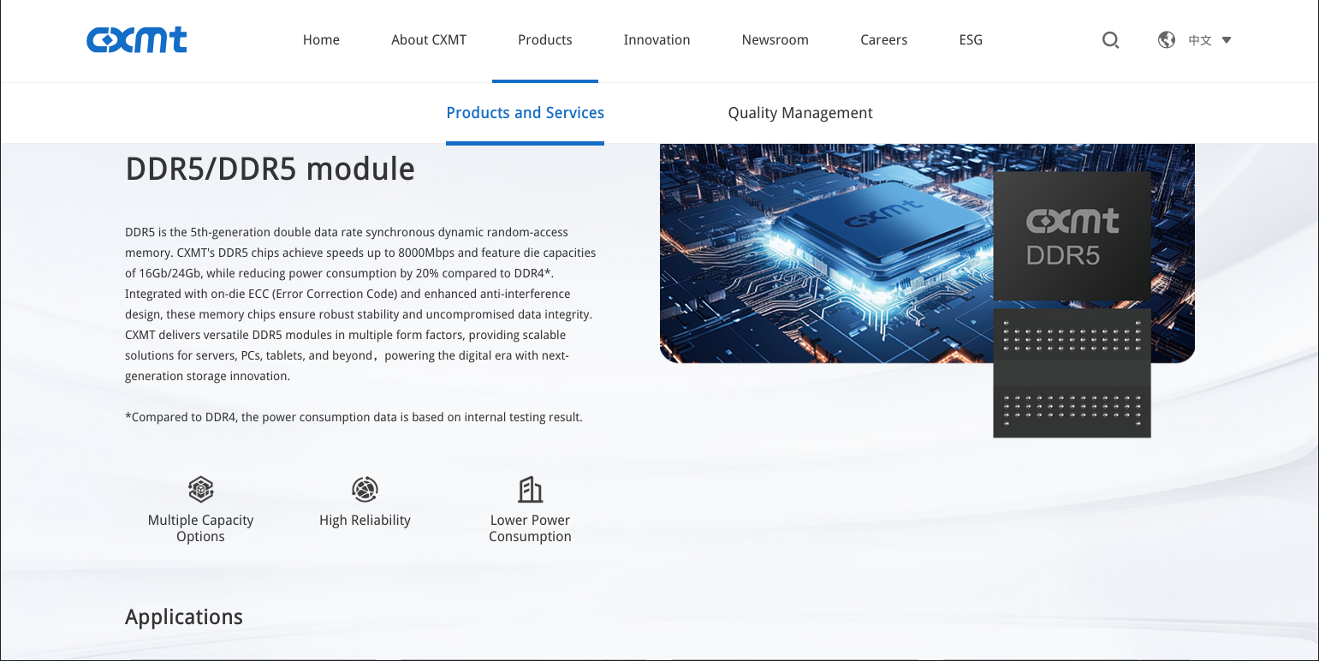
Task: Click the Lower Power Consumption building icon
Action: coord(530,490)
